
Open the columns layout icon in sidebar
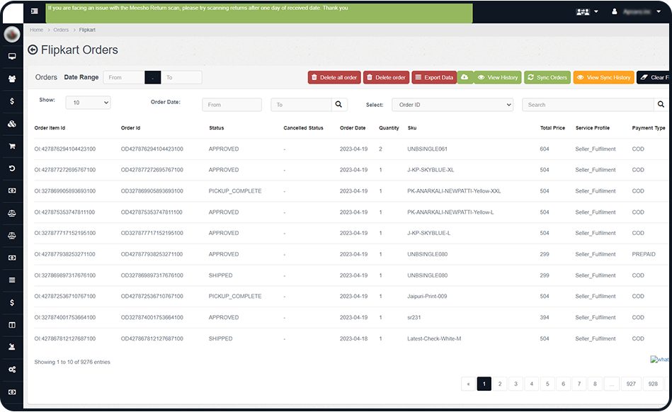click(12, 325)
